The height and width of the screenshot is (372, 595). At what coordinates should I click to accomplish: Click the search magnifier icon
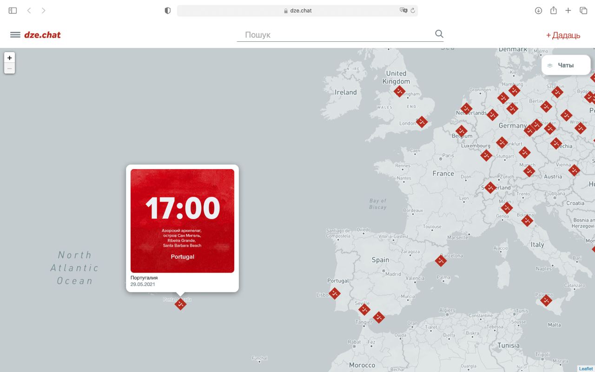click(439, 34)
